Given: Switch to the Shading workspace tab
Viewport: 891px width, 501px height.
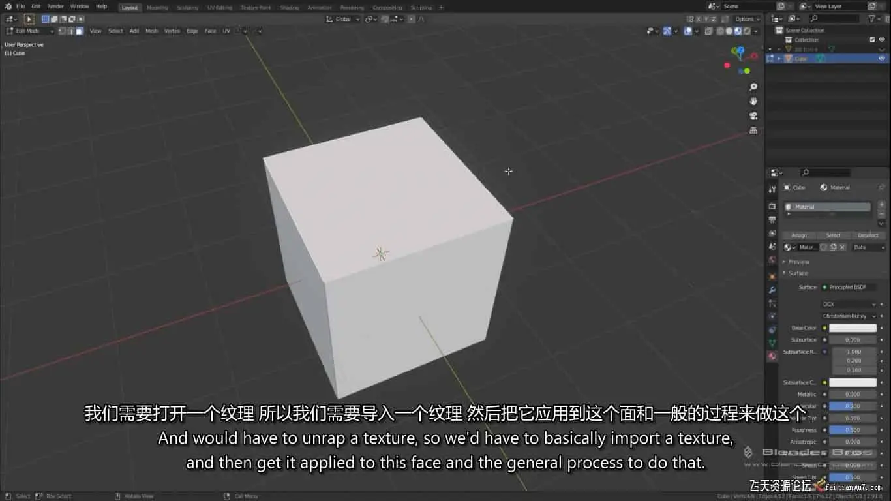Looking at the screenshot, I should [x=289, y=7].
